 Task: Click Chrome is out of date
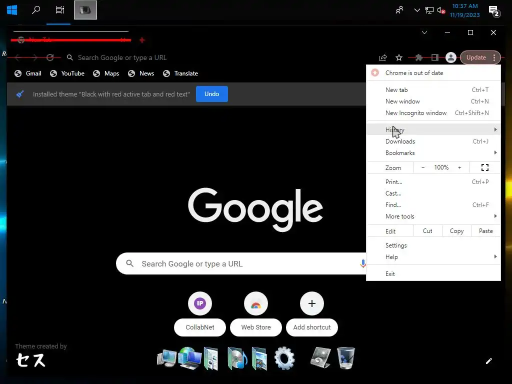click(x=433, y=73)
